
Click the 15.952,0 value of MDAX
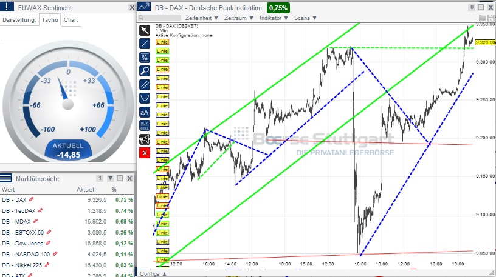[95, 221]
